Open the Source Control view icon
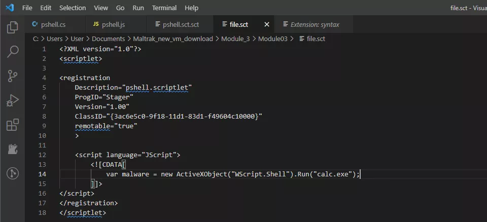This screenshot has height=222, width=487. click(12, 76)
